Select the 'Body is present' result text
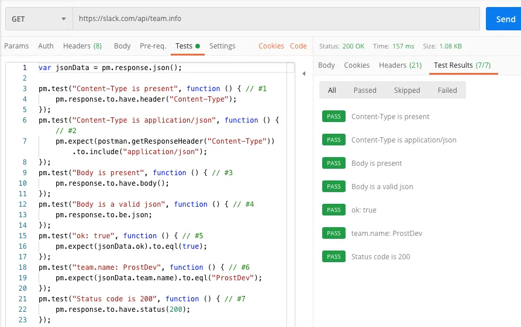Screen dimensions: 521x327 tap(377, 163)
